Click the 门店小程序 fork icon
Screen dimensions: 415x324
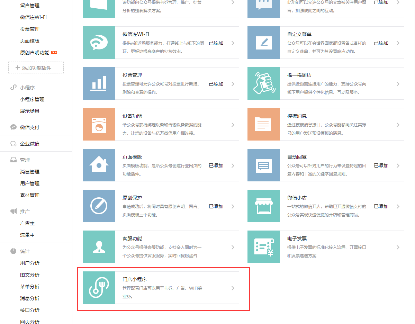point(99,287)
